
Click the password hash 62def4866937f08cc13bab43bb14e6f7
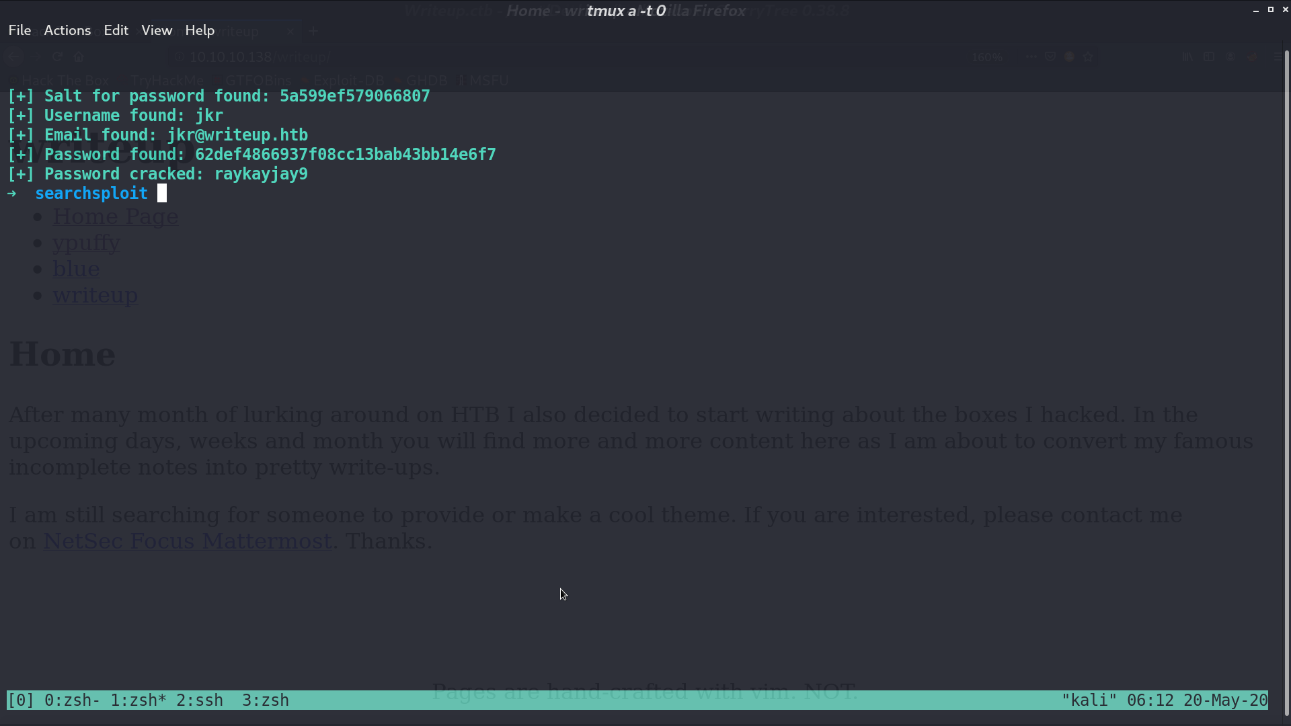345,155
